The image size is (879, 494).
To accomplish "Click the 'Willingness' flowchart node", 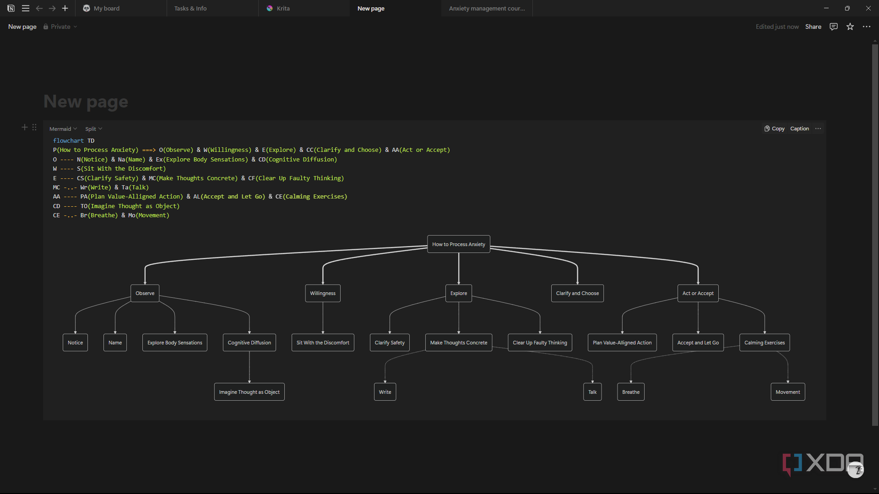I will [323, 293].
